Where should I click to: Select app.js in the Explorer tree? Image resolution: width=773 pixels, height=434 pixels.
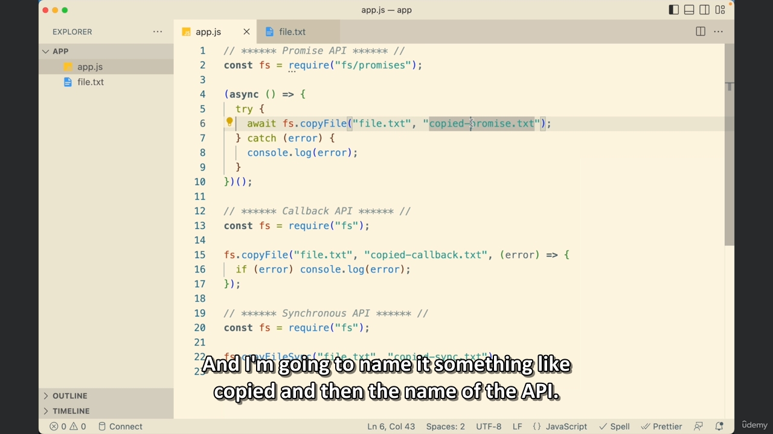(106, 67)
